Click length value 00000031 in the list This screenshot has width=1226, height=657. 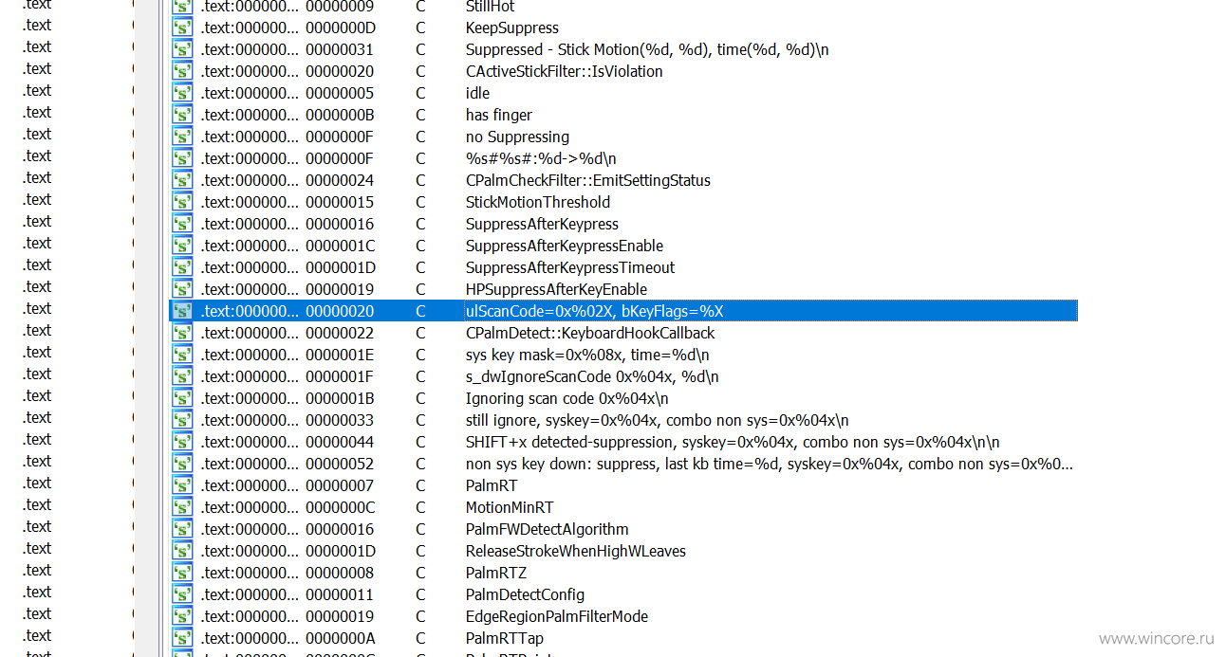point(340,49)
